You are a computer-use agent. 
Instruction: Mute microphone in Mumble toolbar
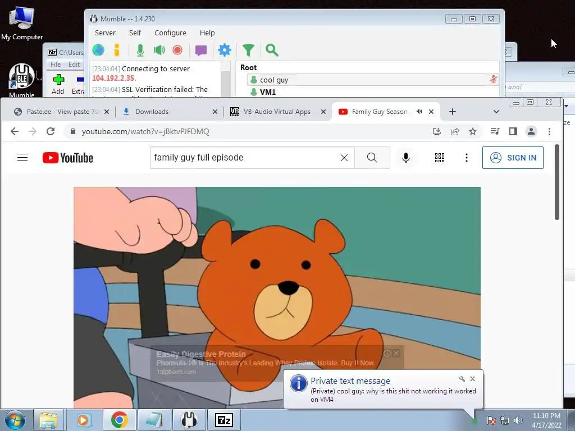click(x=140, y=50)
